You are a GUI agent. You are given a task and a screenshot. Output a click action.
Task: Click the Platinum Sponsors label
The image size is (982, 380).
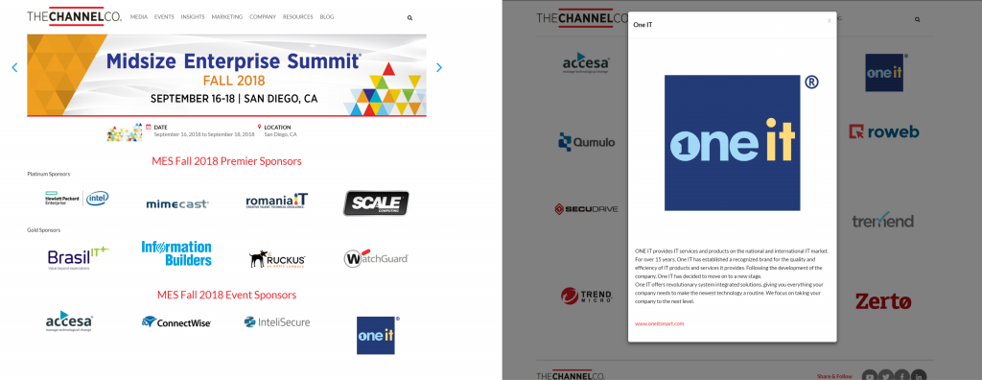pos(49,174)
